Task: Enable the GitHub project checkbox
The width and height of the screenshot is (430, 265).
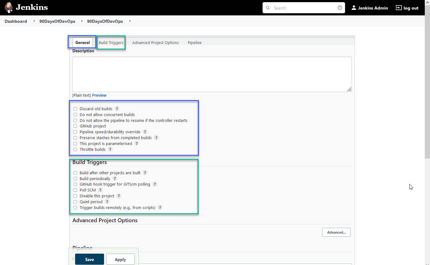Action: 75,126
